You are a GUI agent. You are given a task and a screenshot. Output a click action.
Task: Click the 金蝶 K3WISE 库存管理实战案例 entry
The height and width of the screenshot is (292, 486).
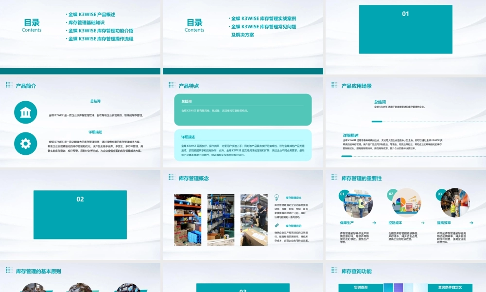point(263,18)
